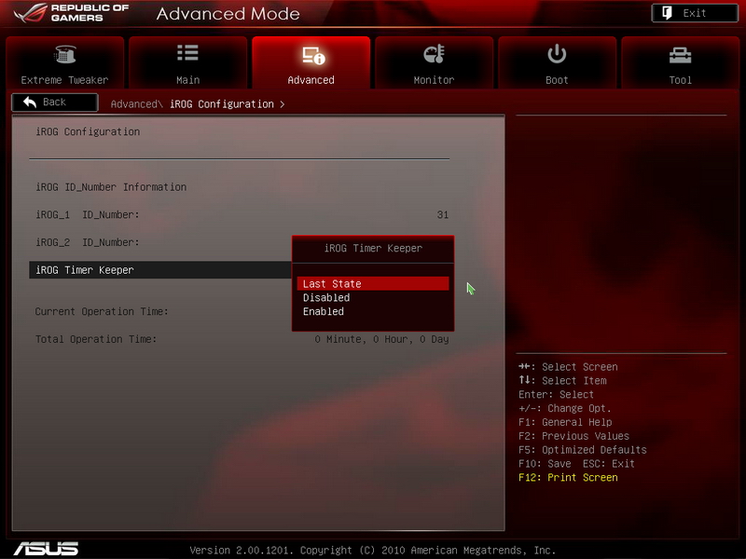This screenshot has width=746, height=559.
Task: Click the F2: Previous Values hint
Action: (x=573, y=436)
